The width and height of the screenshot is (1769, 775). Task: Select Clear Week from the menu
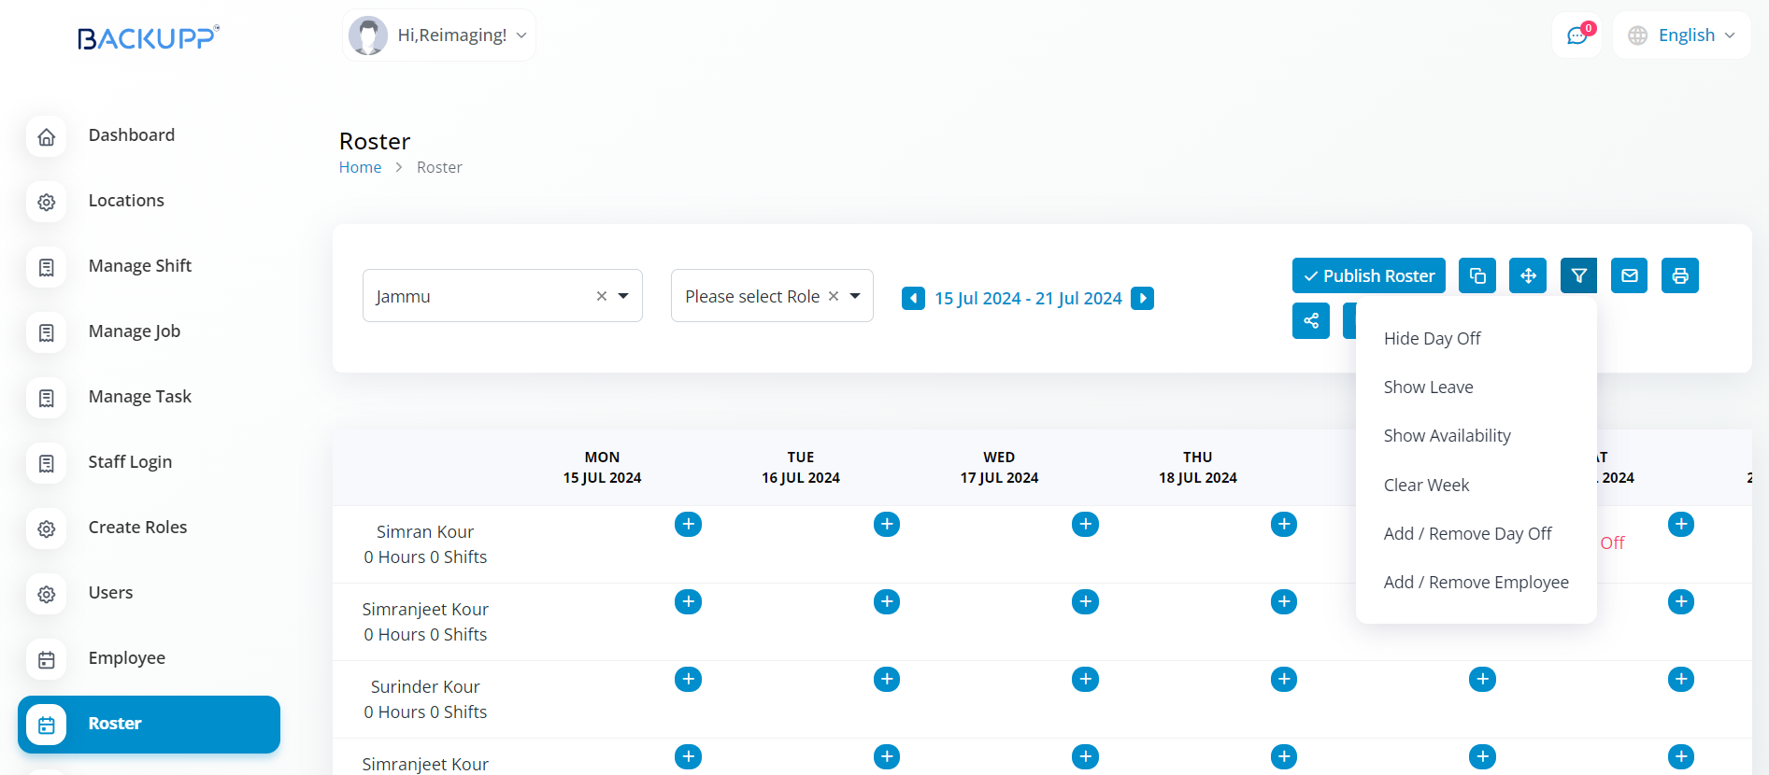point(1426,485)
